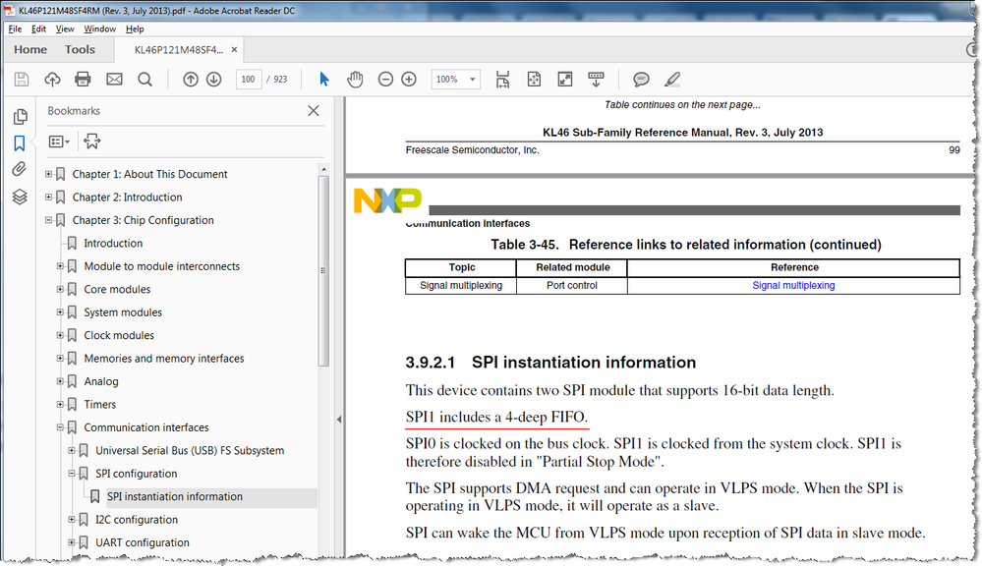Image resolution: width=982 pixels, height=566 pixels.
Task: Click the Save file icon
Action: (x=22, y=80)
